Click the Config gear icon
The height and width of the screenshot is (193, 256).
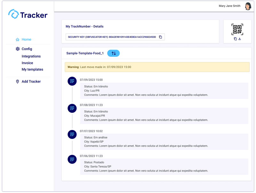coord(18,49)
